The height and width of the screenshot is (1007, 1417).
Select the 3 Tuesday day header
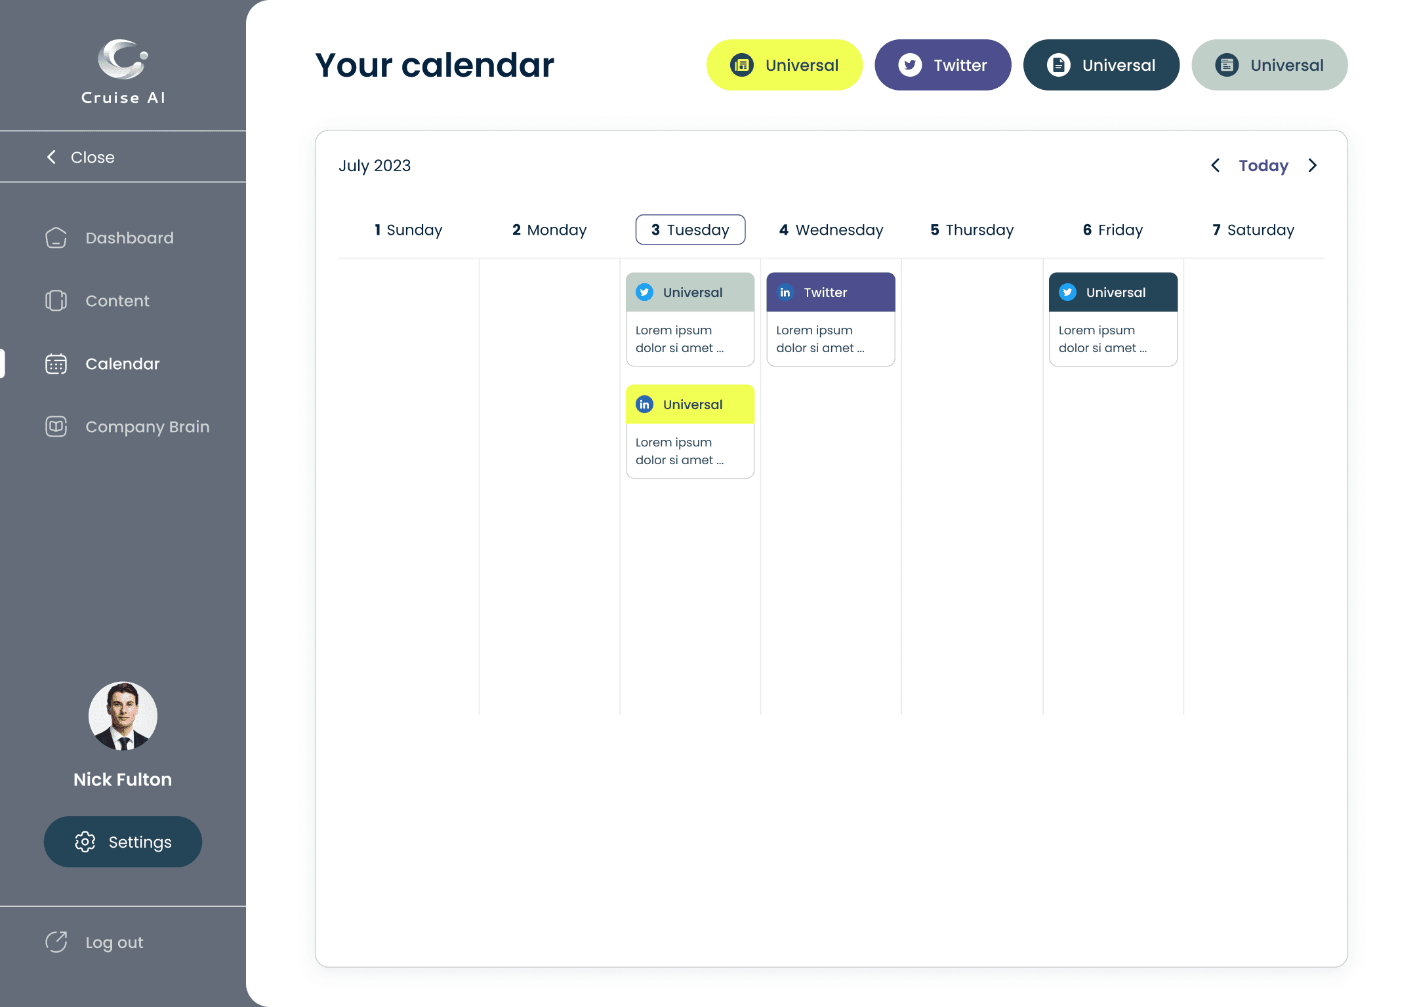click(x=690, y=229)
